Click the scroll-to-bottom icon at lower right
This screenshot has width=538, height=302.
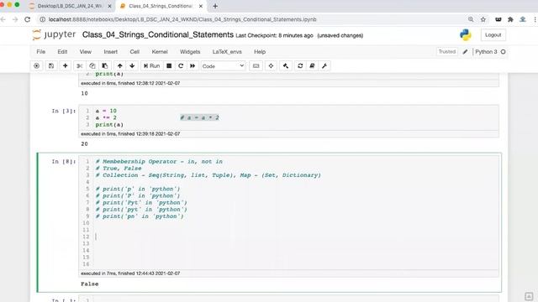click(x=529, y=296)
